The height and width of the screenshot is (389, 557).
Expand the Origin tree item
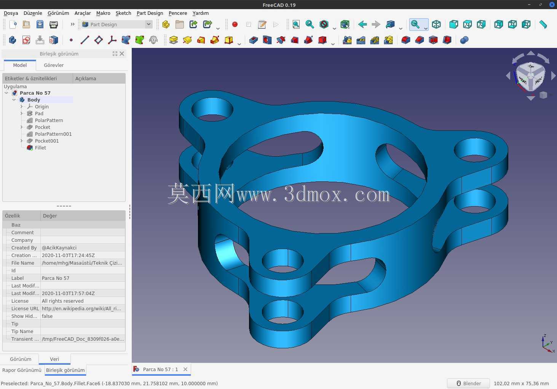tap(22, 106)
